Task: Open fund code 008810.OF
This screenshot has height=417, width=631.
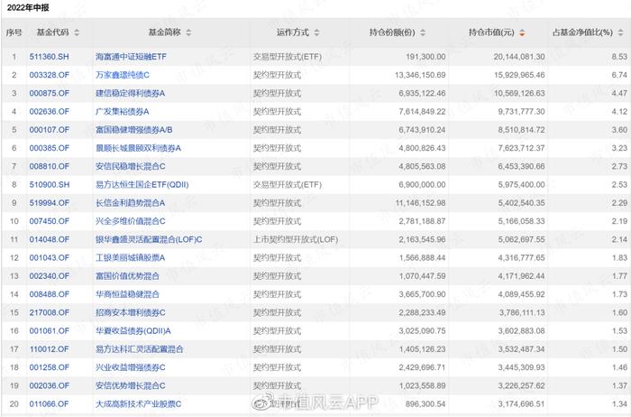Action: [x=49, y=166]
